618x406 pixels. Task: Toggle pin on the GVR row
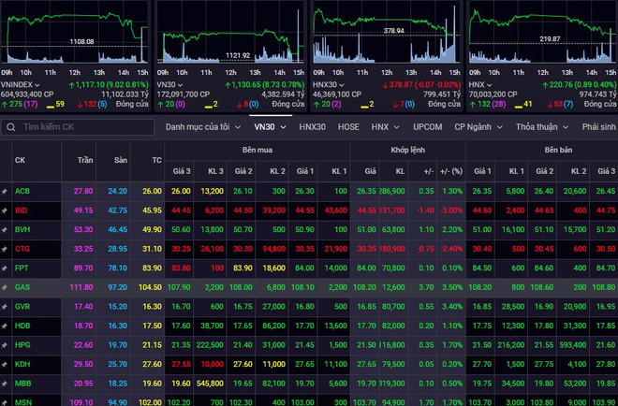point(5,306)
